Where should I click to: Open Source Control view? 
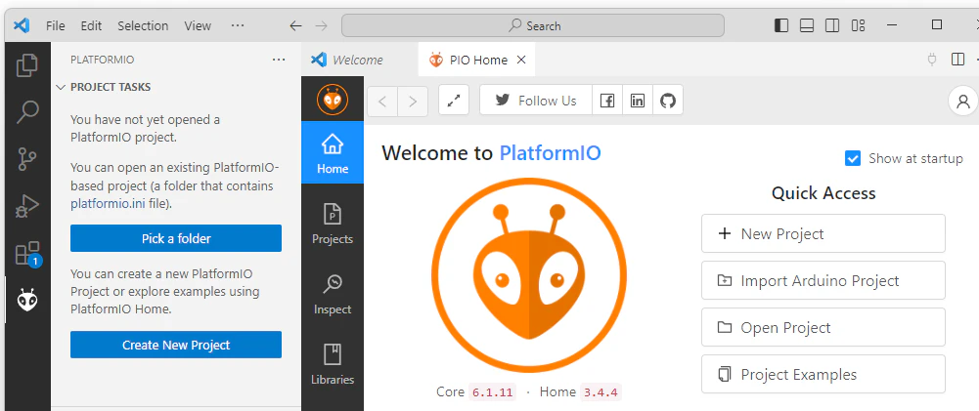(26, 159)
